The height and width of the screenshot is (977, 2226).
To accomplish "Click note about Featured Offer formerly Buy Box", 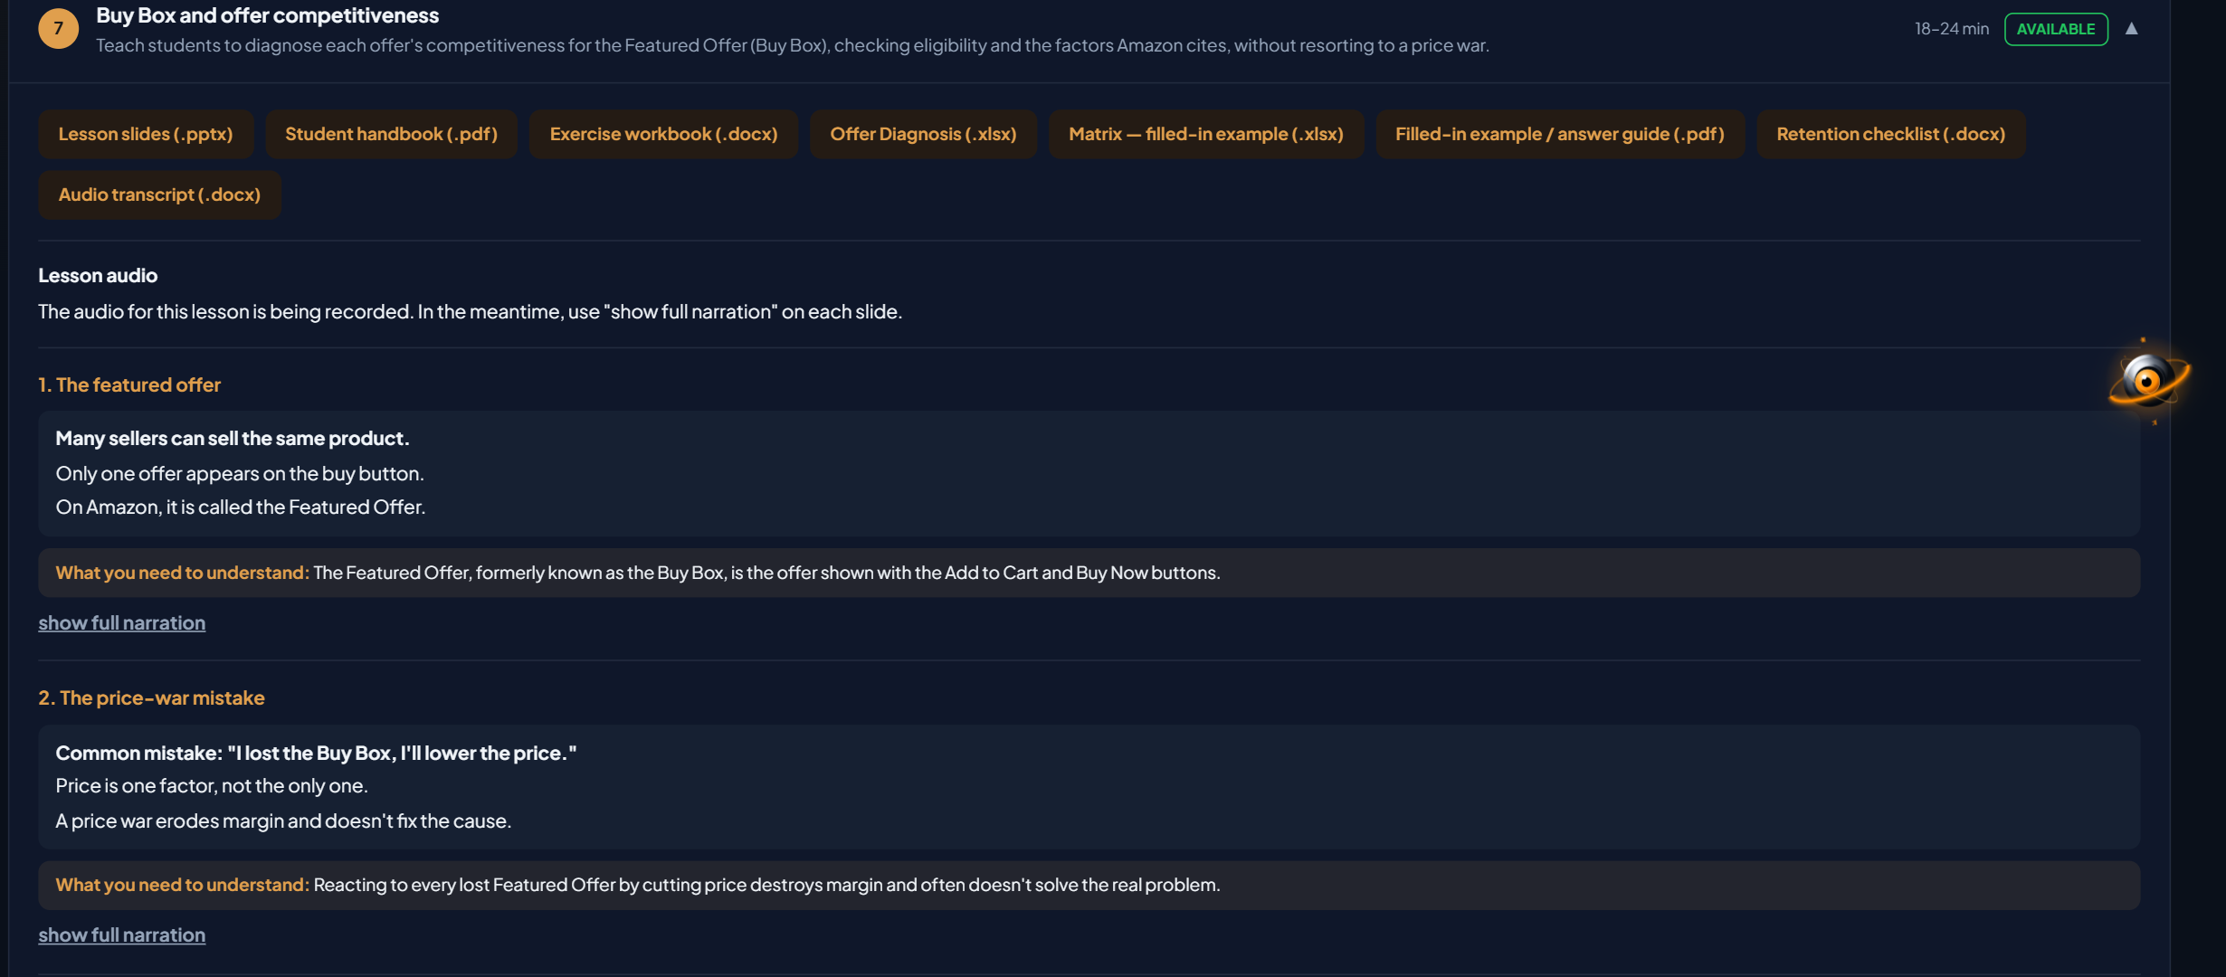I will tap(1089, 573).
